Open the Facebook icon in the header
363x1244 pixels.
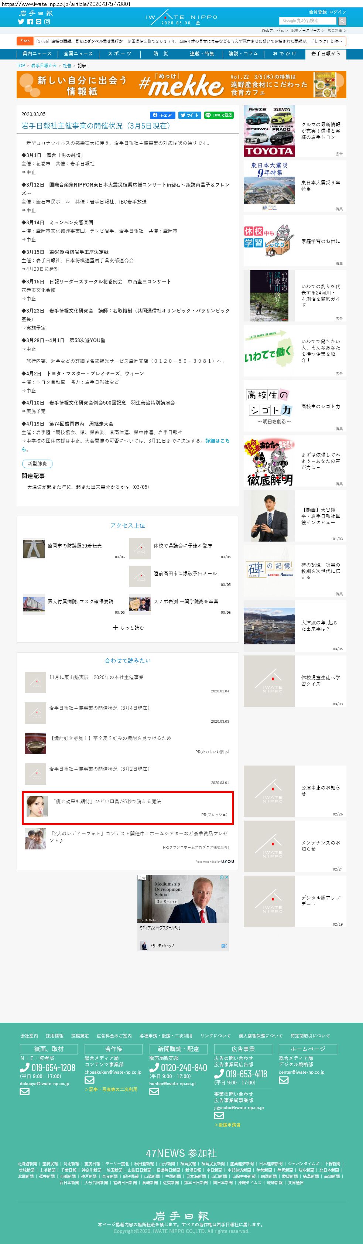pyautogui.click(x=30, y=22)
